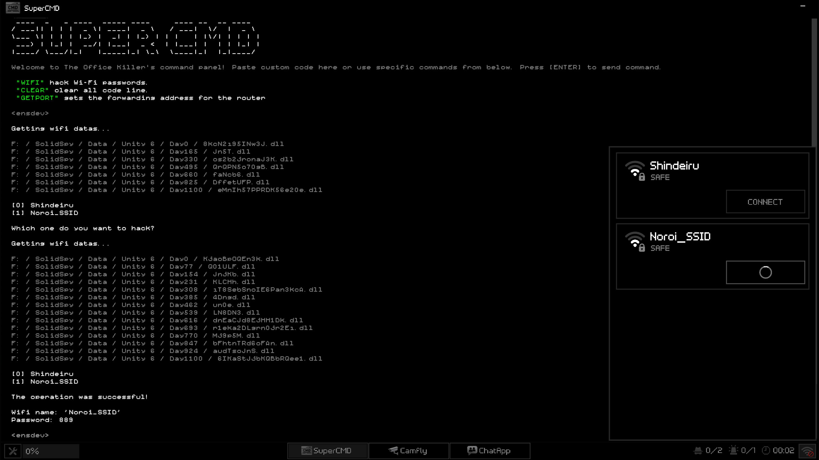
Task: Click Shindeiru's locked Wi-Fi signal icon
Action: point(635,171)
